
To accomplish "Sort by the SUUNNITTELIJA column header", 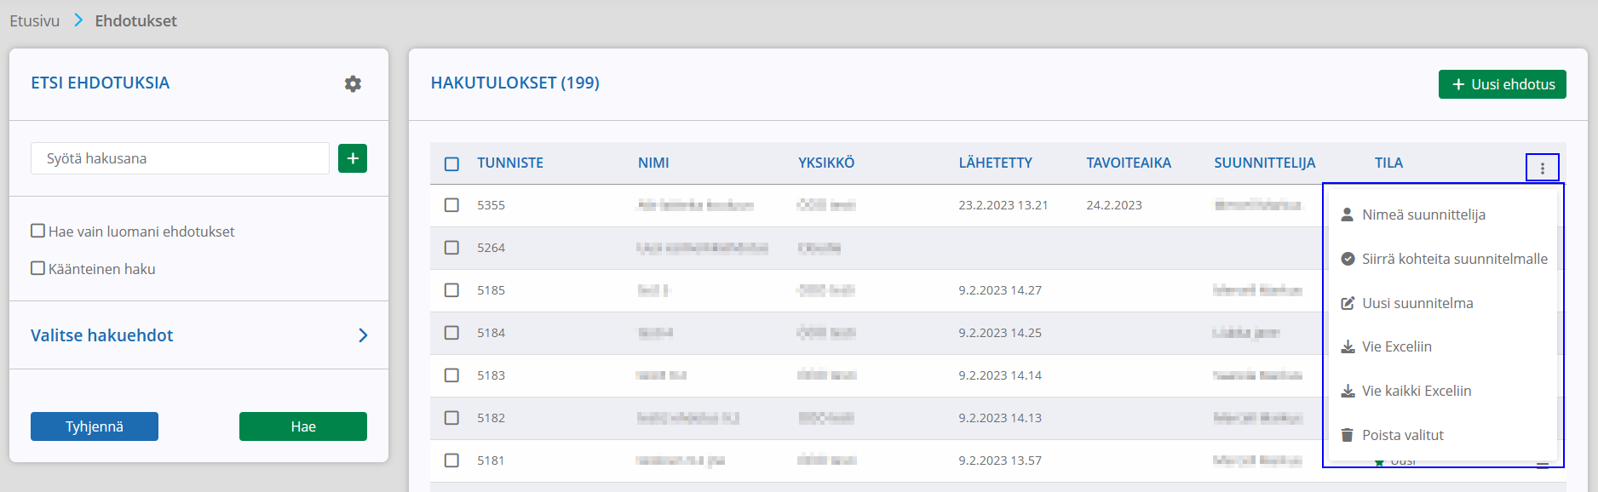I will 1265,163.
